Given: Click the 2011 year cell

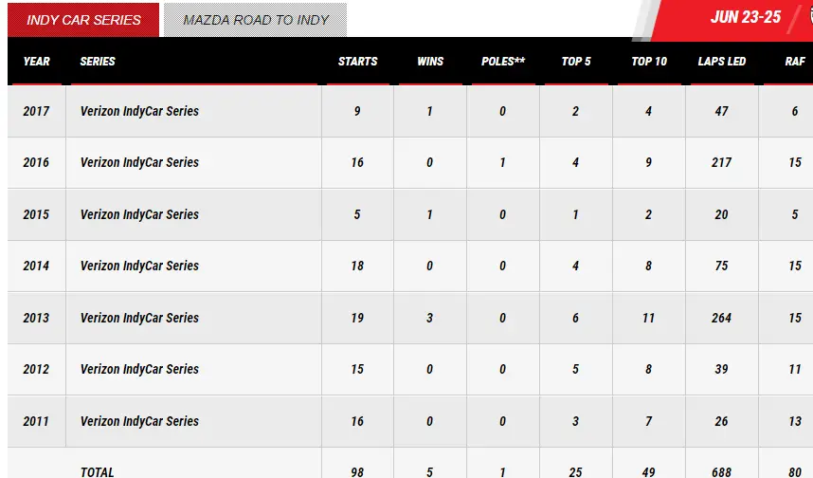Looking at the screenshot, I should 36,421.
